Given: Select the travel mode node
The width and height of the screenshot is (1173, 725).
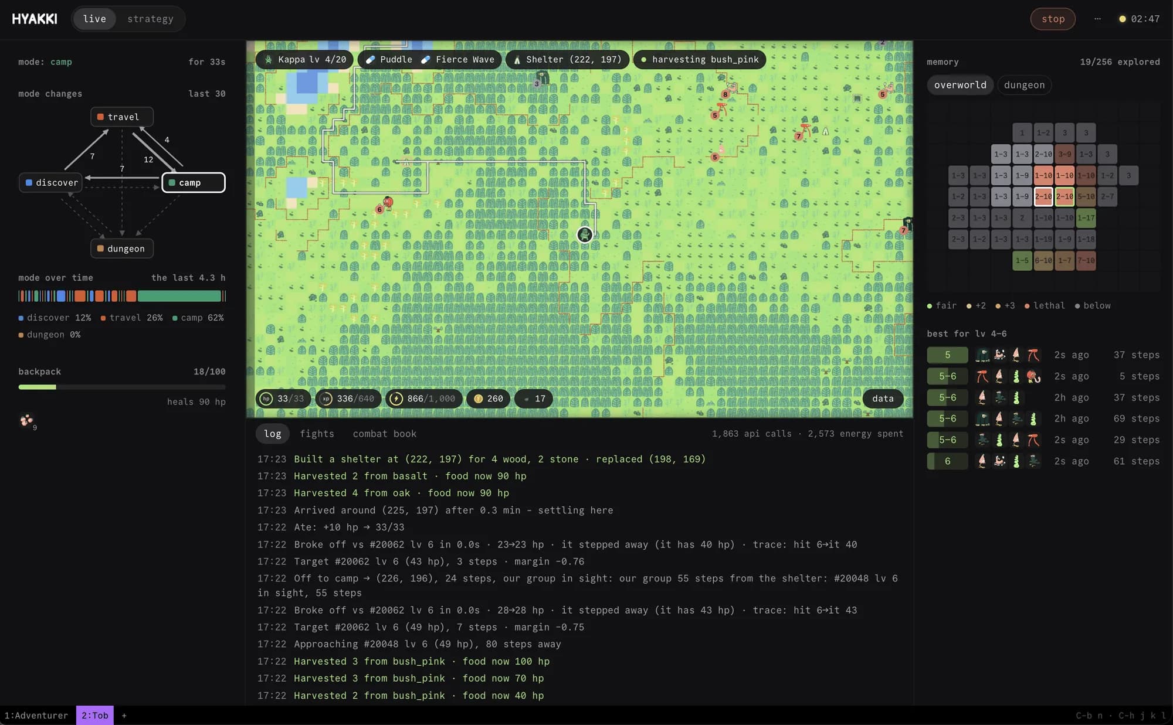Looking at the screenshot, I should click(x=122, y=117).
